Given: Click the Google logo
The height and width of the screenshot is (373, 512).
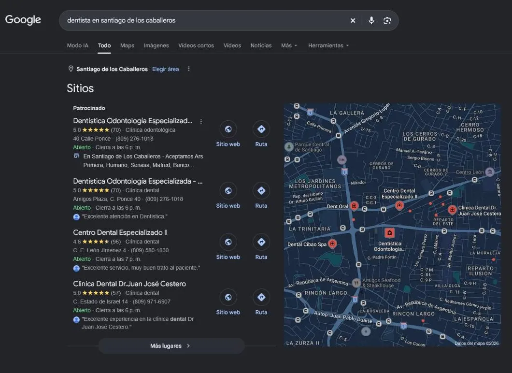Looking at the screenshot, I should 23,20.
